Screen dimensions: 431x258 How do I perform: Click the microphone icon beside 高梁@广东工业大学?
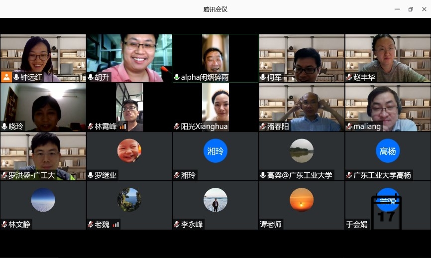[x=263, y=175]
